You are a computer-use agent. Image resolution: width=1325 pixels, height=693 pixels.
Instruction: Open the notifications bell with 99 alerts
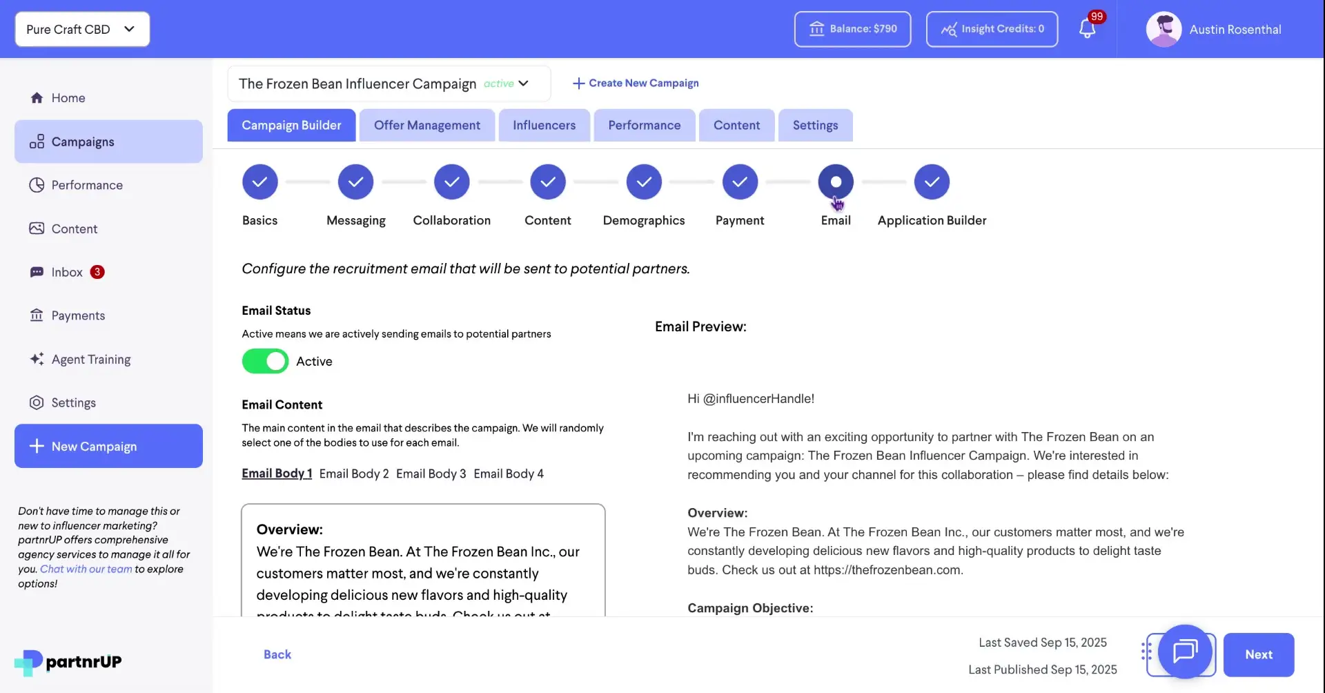(1088, 29)
